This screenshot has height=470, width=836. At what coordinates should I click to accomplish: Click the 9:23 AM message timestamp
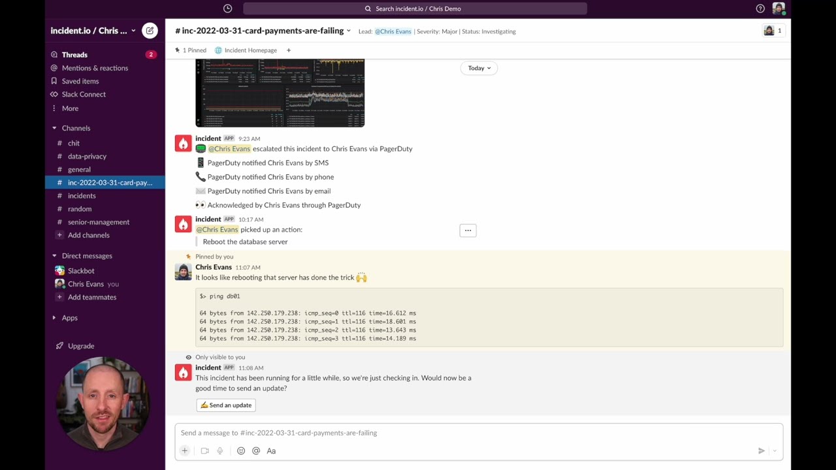[249, 139]
